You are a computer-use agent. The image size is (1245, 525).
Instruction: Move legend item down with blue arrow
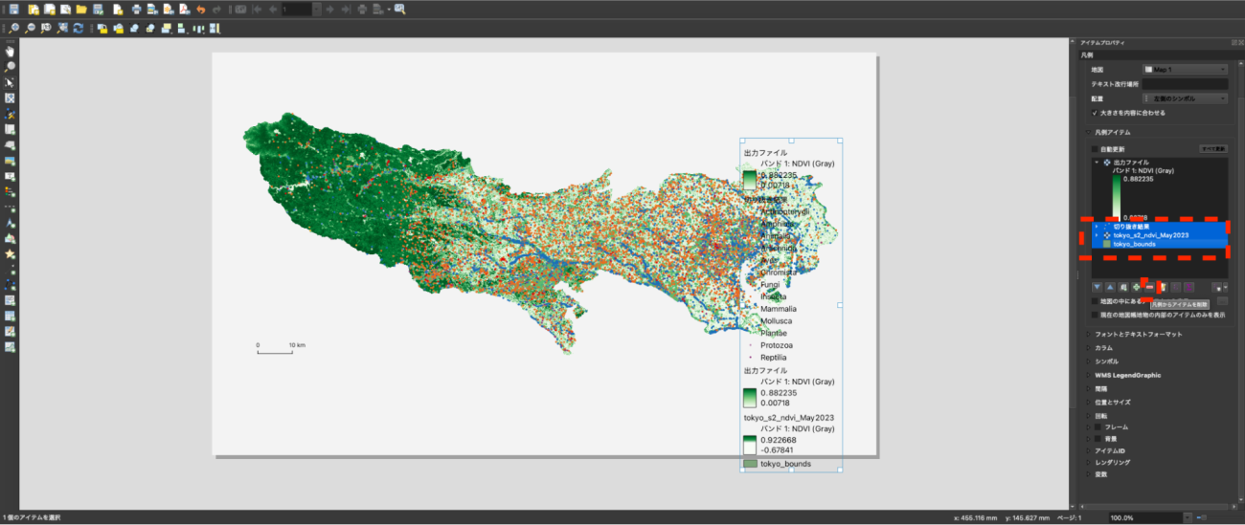1097,287
